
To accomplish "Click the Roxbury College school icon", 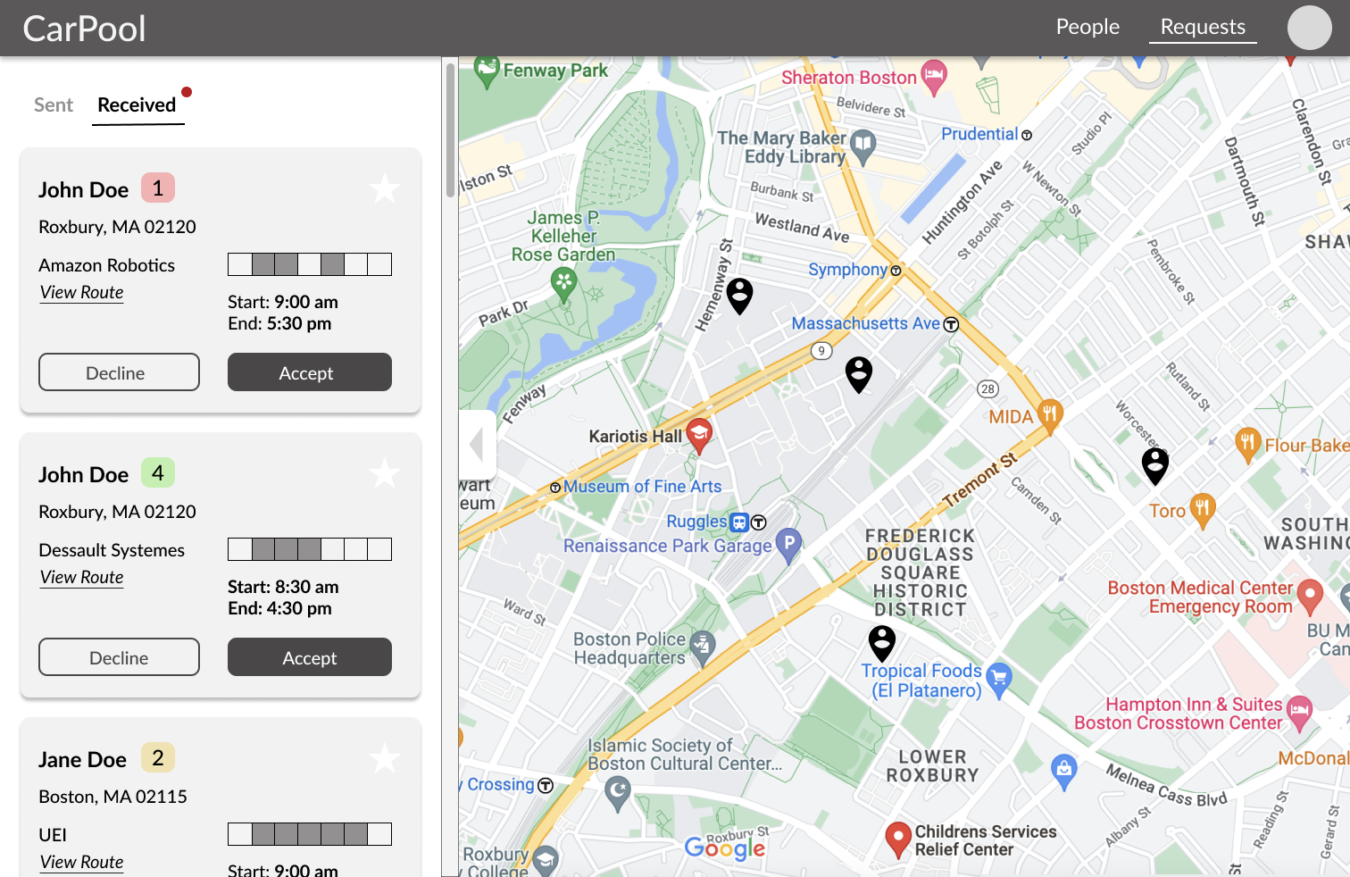I will pos(546,860).
